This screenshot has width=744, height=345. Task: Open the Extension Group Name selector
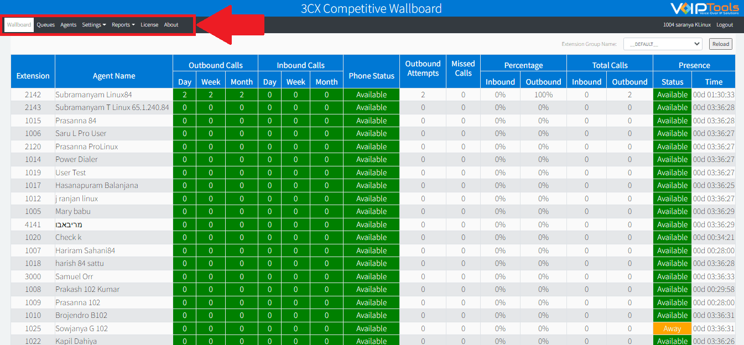tap(662, 44)
